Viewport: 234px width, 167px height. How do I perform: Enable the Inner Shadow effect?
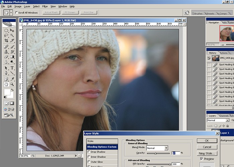[x=89, y=157]
